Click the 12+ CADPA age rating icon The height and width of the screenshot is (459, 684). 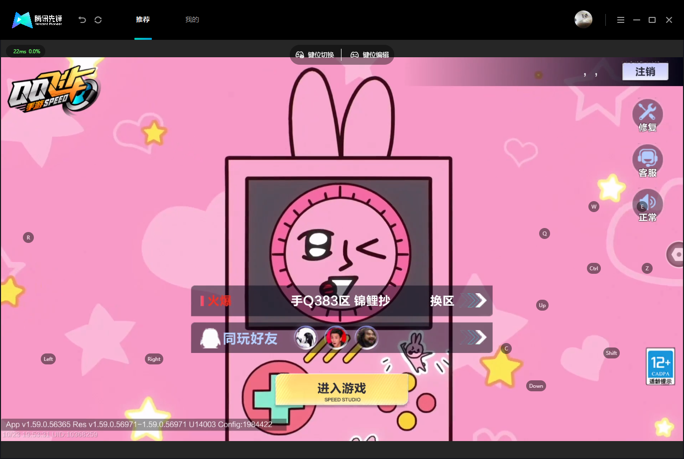point(661,366)
